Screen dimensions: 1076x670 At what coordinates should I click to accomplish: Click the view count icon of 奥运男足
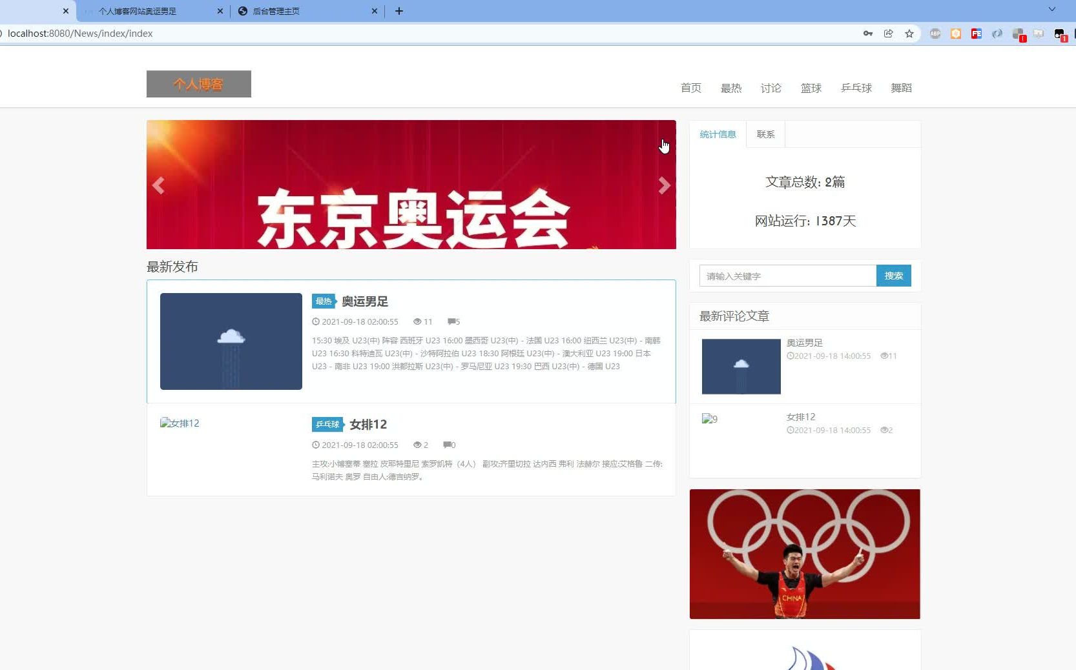(417, 321)
